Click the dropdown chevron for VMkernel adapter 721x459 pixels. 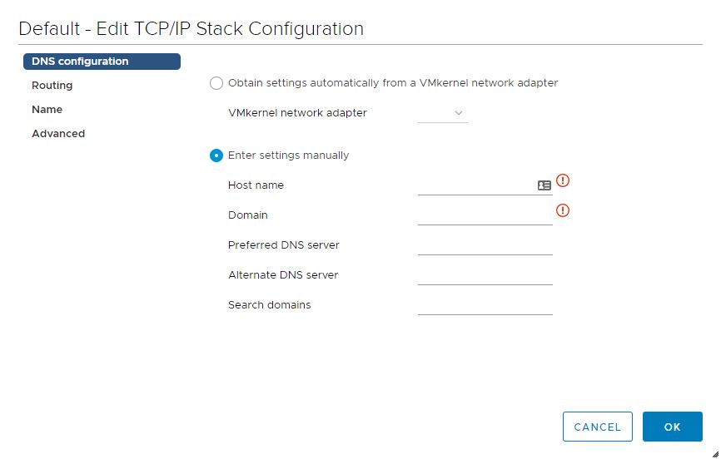click(x=459, y=113)
